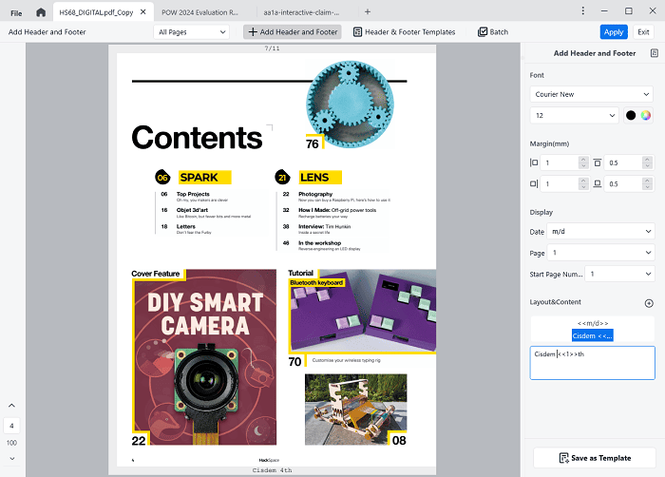Screen dimensions: 665x477
Task: Click the Cisdem <<1>>th content text field
Action: (592, 363)
